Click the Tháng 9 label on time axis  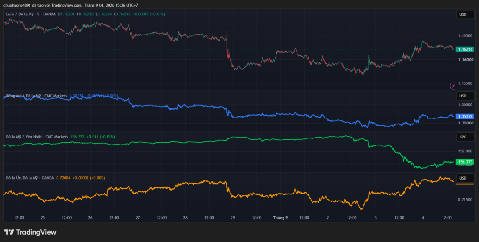tap(280, 218)
